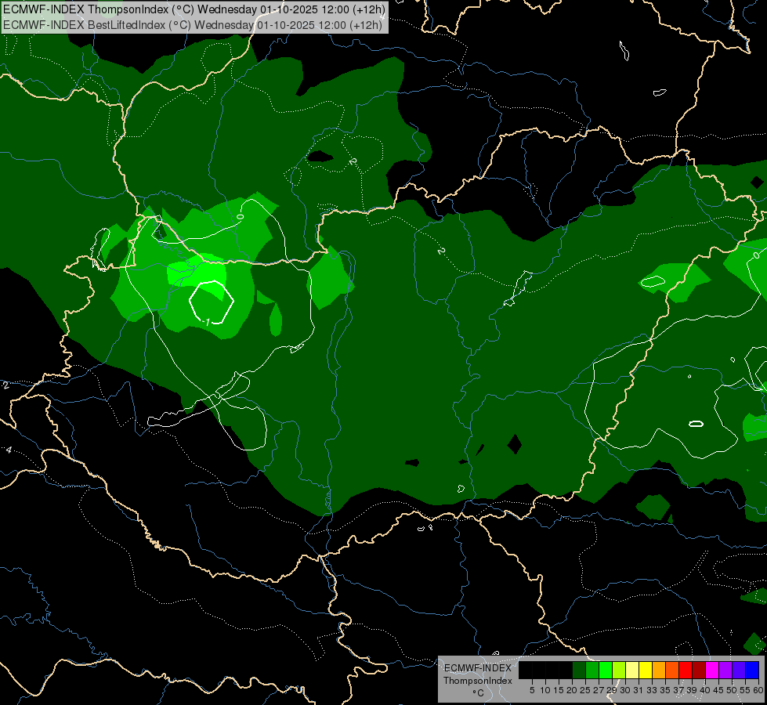Screen dimensions: 767x705
Task: Click legend tick value 33
Action: (652, 690)
